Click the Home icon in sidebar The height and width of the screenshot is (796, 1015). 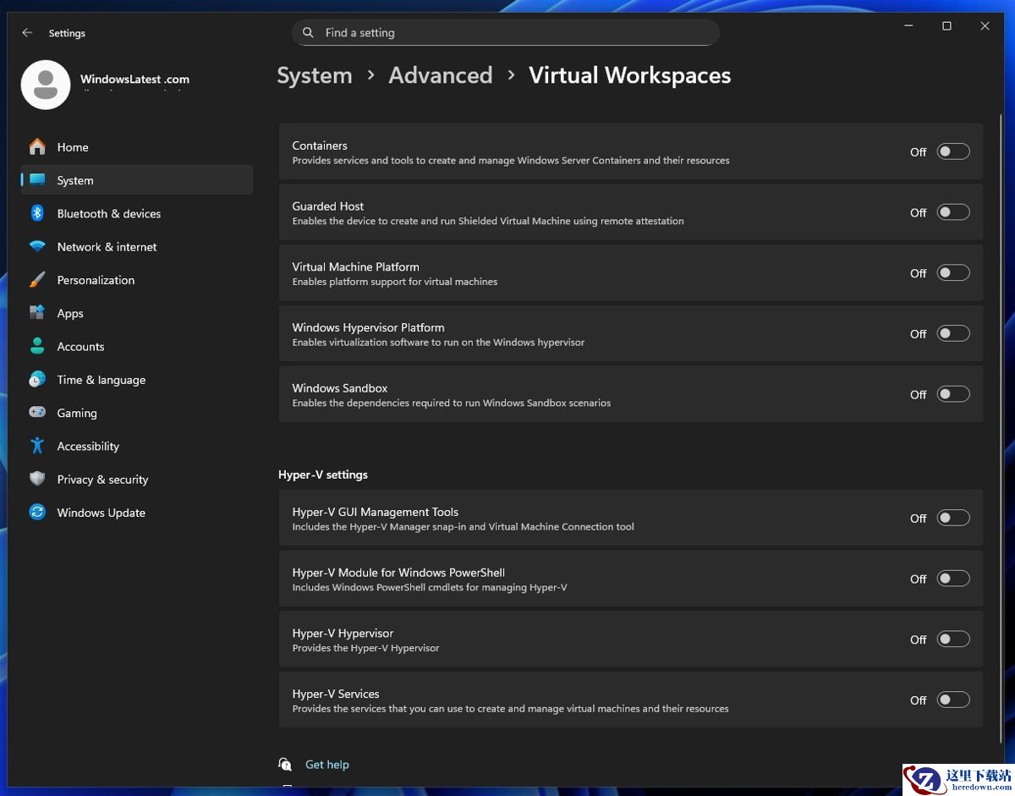click(37, 147)
